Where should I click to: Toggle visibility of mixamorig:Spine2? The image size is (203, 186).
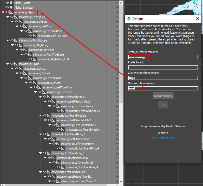click(x=21, y=73)
